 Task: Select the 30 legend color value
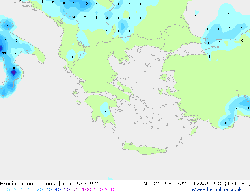pyautogui.click(x=49, y=190)
